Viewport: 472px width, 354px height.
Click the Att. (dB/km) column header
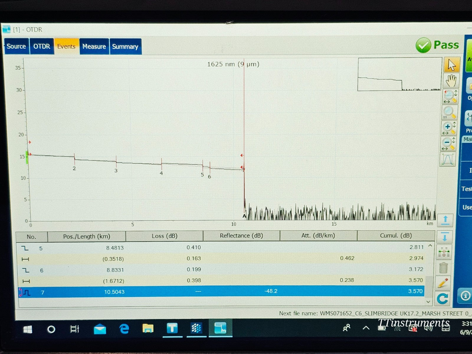[x=318, y=236]
